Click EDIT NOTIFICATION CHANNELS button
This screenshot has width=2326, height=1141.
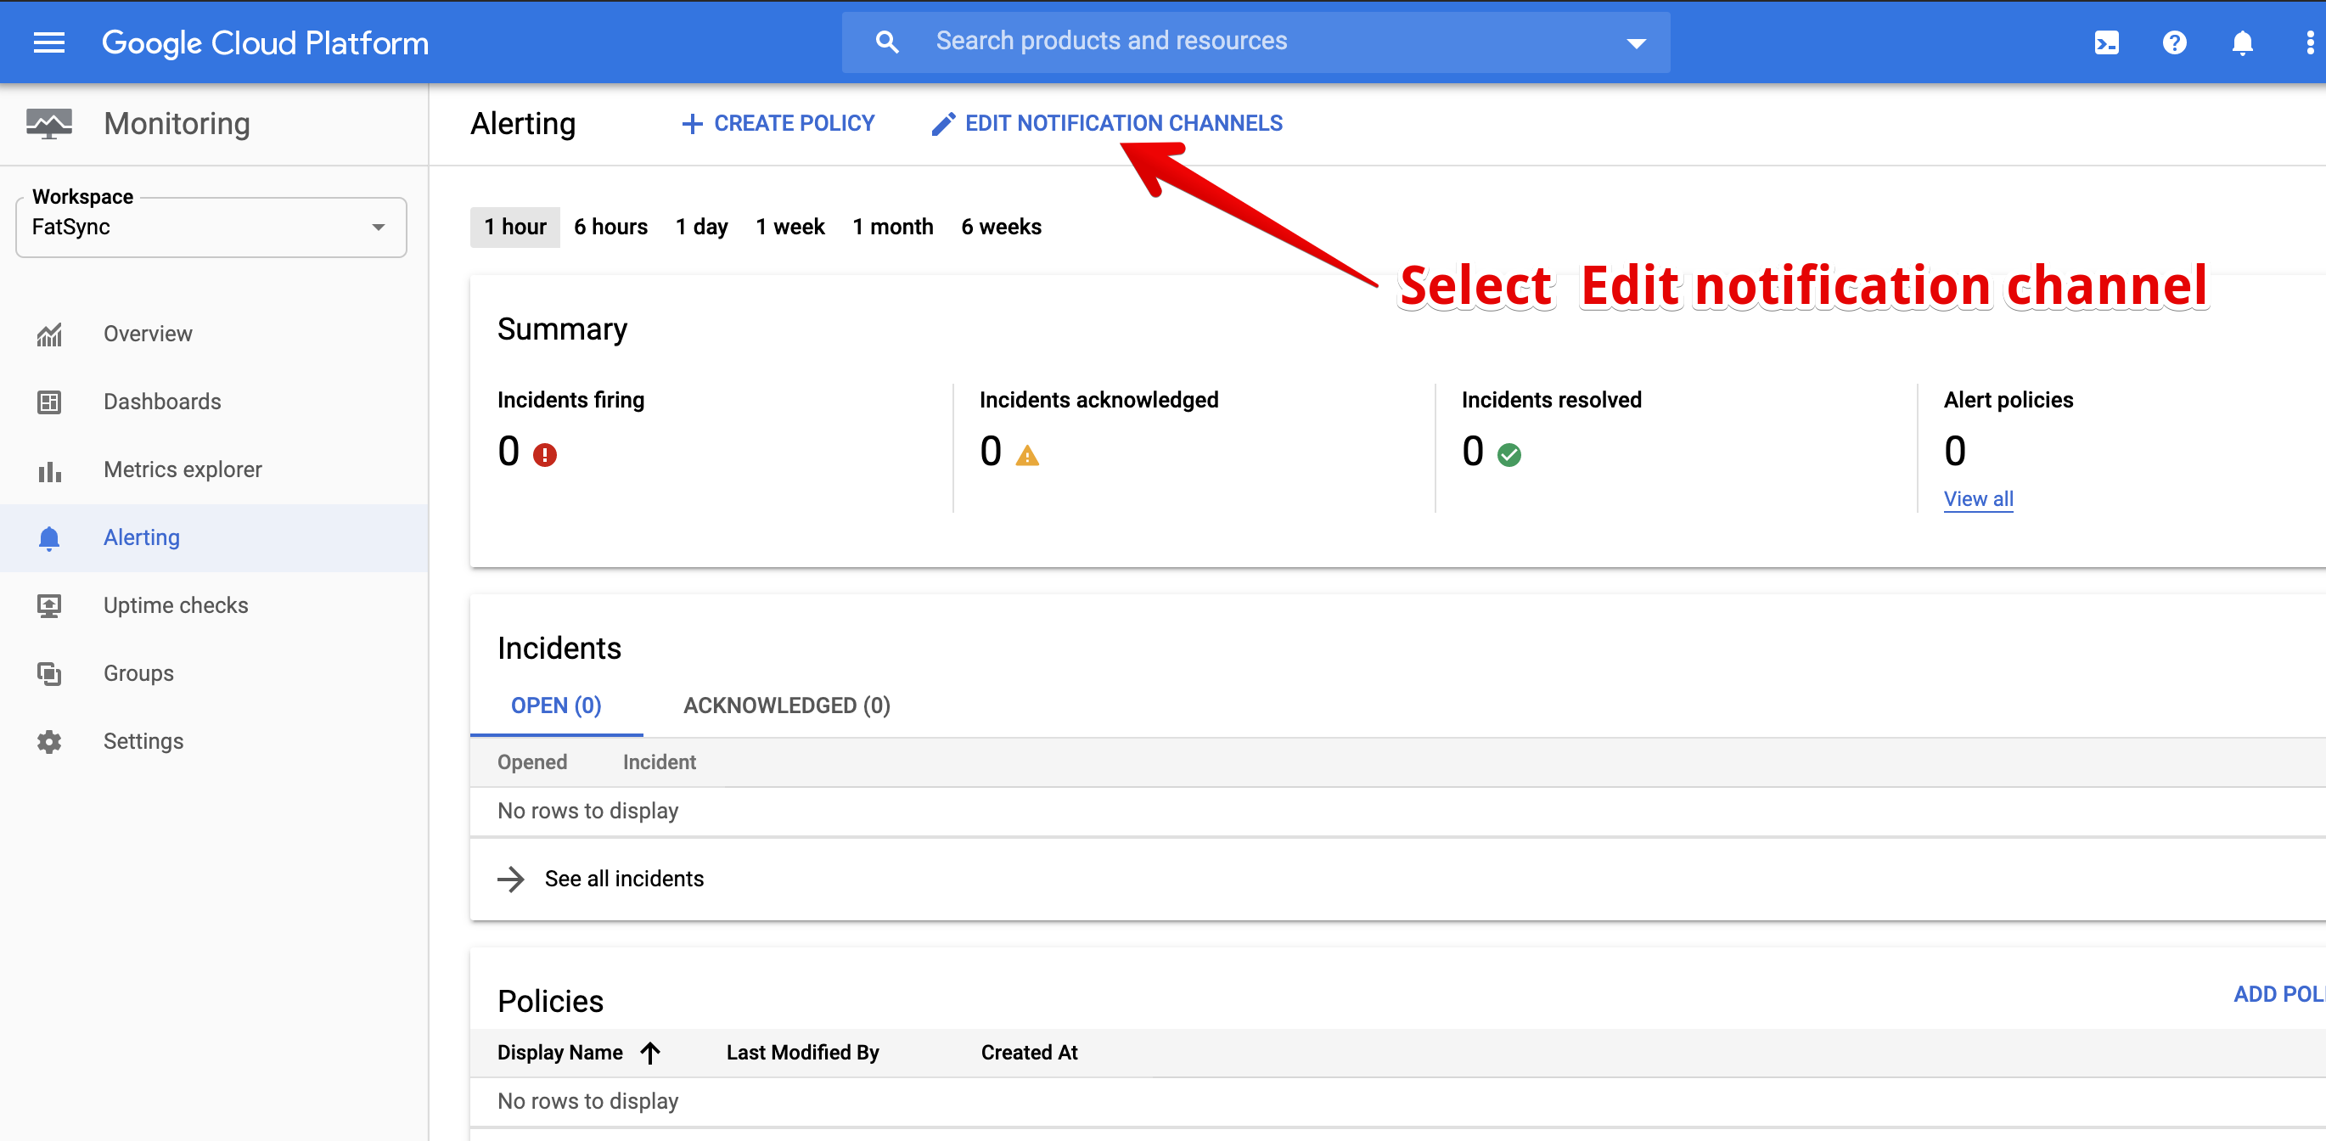coord(1107,124)
